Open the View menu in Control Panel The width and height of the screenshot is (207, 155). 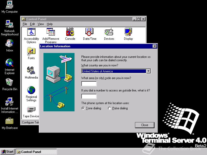coord(41,24)
